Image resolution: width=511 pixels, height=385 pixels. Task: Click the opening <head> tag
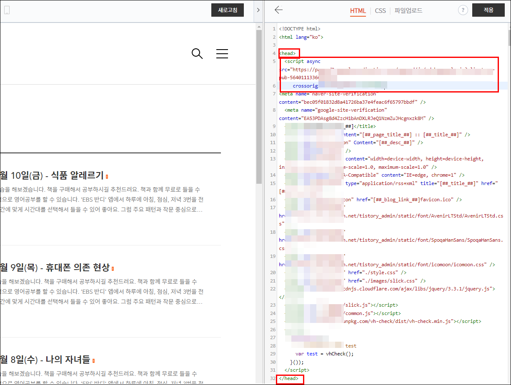[x=288, y=53]
